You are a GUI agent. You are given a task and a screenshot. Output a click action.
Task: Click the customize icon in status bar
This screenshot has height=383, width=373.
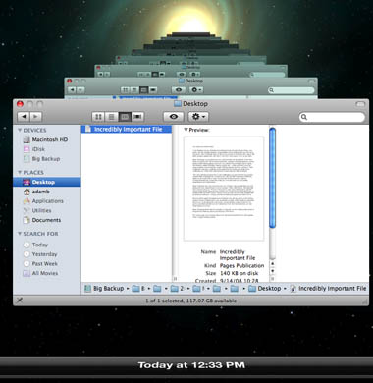[x=20, y=301]
